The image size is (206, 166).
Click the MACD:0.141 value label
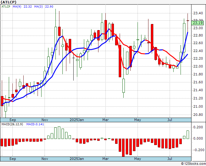(35, 124)
